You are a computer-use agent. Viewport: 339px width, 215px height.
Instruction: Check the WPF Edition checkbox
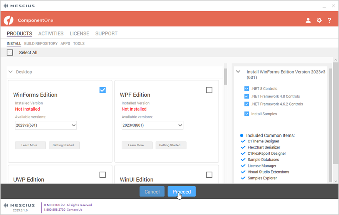(x=209, y=90)
